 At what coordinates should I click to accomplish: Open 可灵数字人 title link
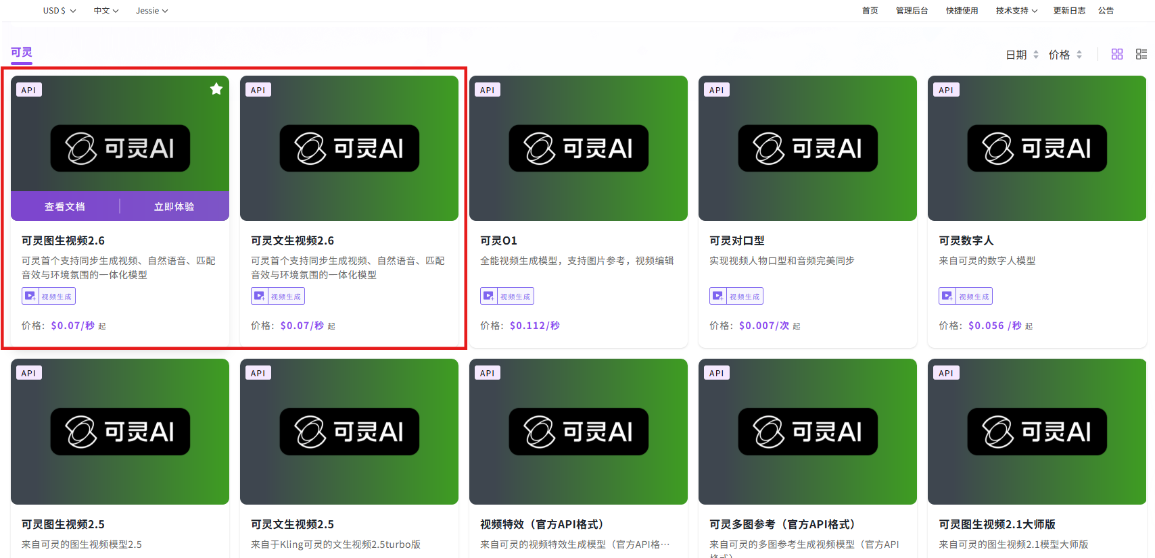966,240
